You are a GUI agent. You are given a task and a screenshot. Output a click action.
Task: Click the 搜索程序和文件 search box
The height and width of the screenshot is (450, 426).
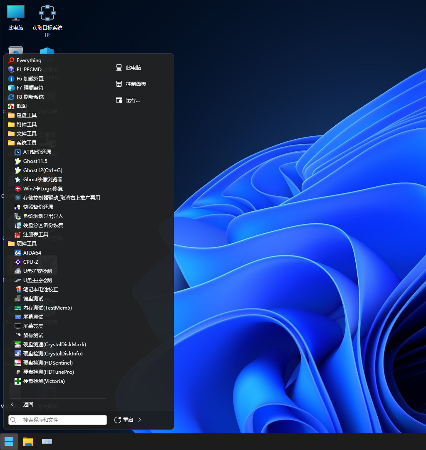(x=62, y=420)
